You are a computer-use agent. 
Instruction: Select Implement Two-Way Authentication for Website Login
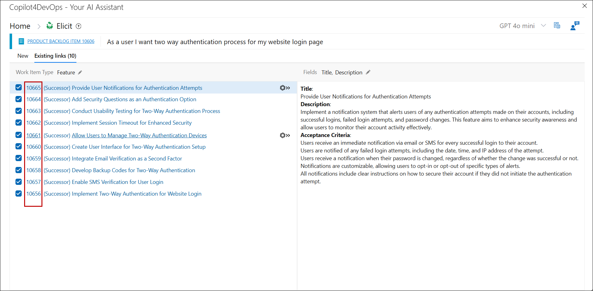tap(136, 194)
